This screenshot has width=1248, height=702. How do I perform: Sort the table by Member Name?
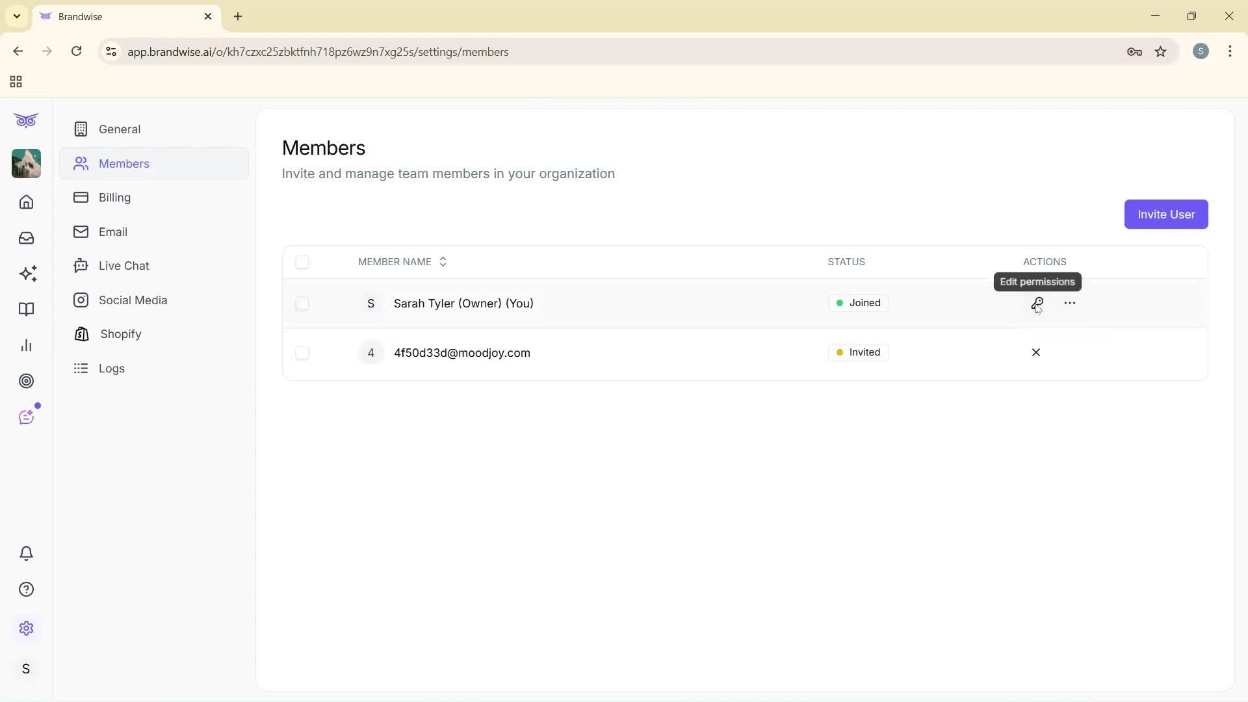[443, 261]
